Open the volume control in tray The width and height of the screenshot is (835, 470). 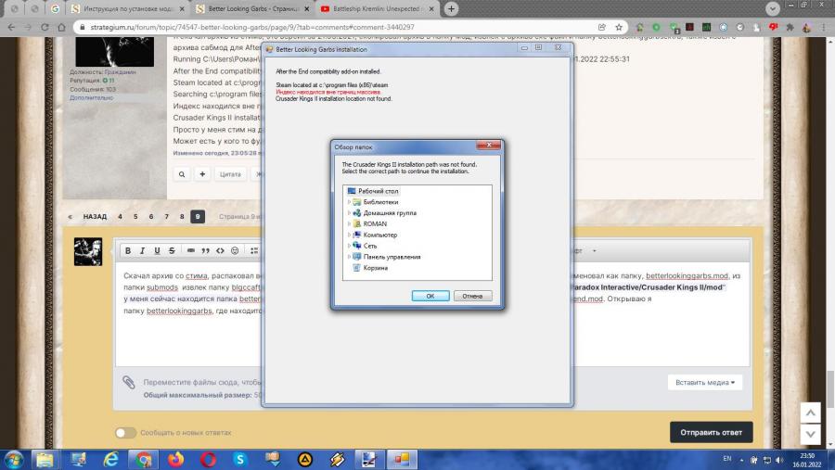point(779,460)
